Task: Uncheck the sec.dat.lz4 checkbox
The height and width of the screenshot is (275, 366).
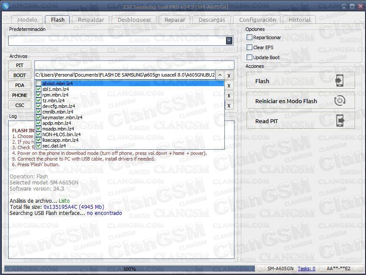Action: [39, 146]
